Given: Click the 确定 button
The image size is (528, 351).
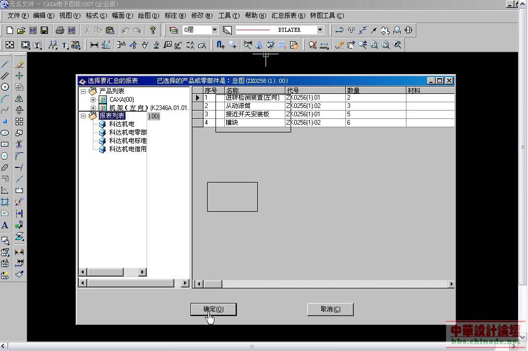Looking at the screenshot, I should [213, 309].
